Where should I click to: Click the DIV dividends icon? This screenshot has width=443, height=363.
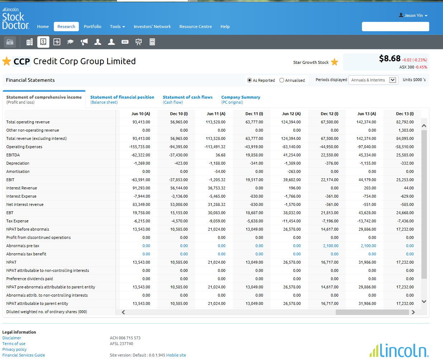125,42
